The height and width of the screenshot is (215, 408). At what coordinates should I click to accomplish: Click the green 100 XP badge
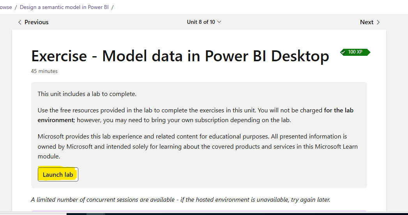(x=355, y=52)
